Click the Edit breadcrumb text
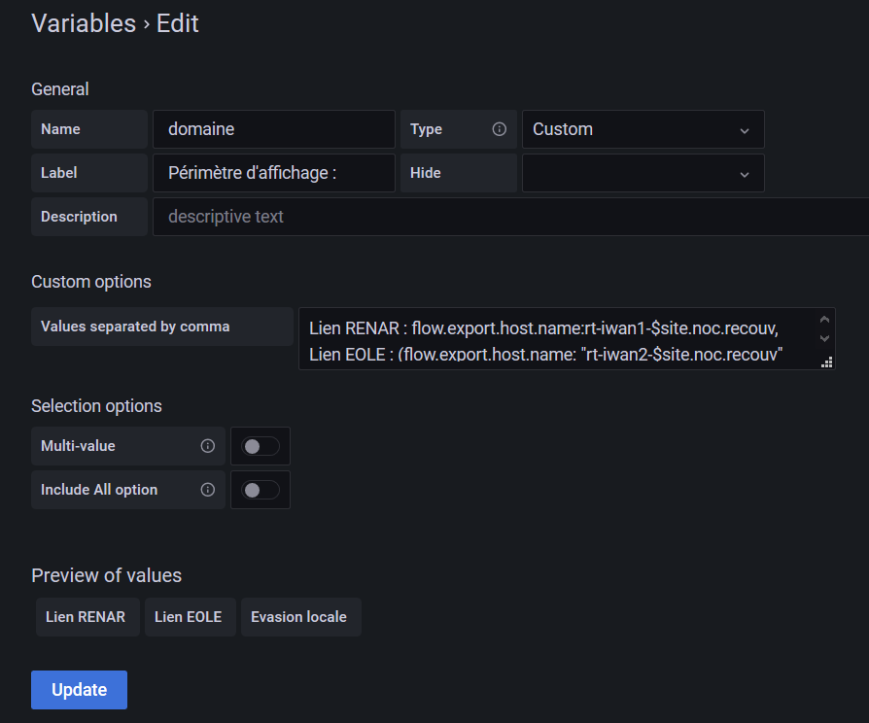Image resolution: width=869 pixels, height=723 pixels. coord(177,23)
